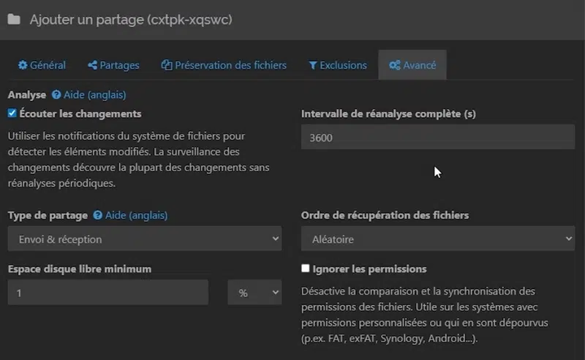Open the Type de partage dropdown

(144, 239)
